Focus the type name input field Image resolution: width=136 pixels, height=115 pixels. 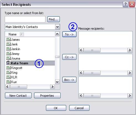coord(25,19)
